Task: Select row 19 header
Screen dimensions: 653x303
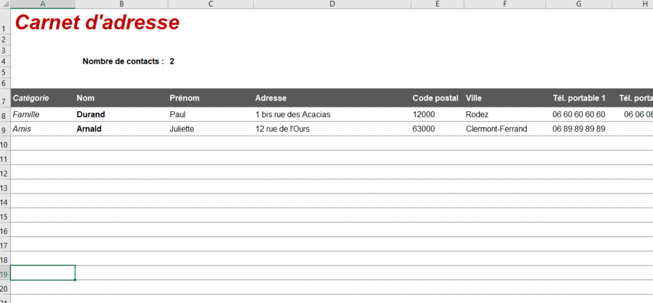Action: (x=5, y=273)
